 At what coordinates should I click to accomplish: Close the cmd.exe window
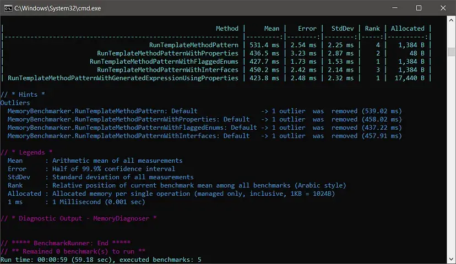click(x=443, y=8)
